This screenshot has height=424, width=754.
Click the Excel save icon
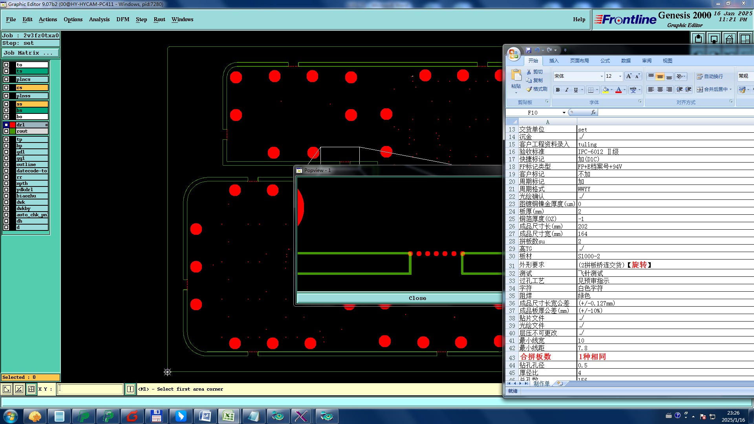528,50
